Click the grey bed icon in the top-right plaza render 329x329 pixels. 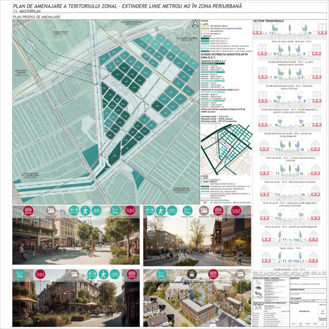click(x=204, y=211)
